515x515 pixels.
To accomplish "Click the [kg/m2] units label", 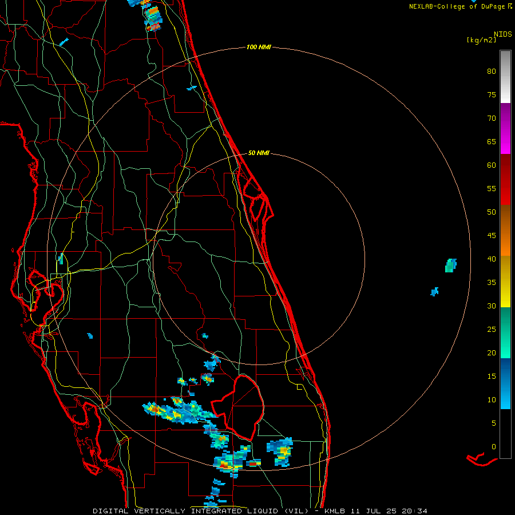I will point(481,40).
